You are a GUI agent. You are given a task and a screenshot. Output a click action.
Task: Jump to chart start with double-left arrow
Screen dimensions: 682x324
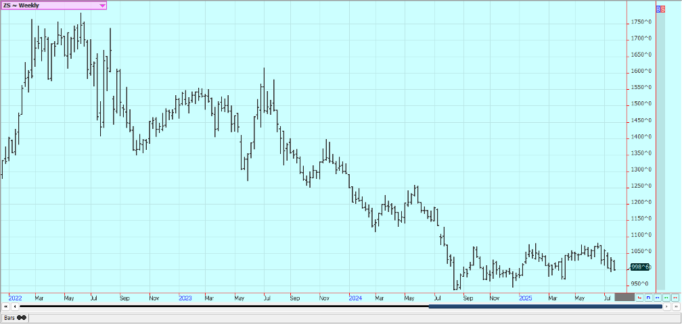pyautogui.click(x=6, y=306)
